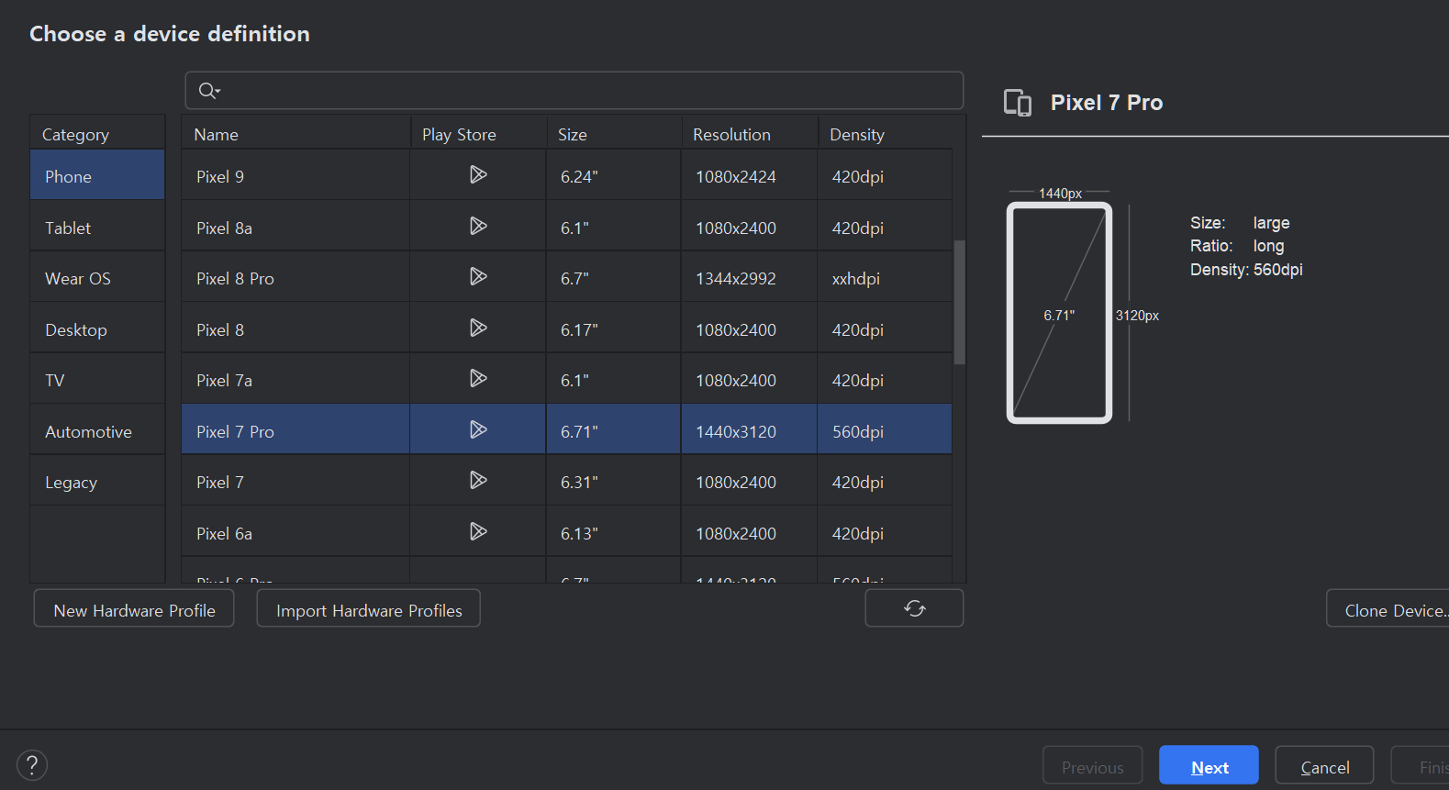This screenshot has width=1449, height=790.
Task: Select the Legacy category
Action: pyautogui.click(x=97, y=481)
